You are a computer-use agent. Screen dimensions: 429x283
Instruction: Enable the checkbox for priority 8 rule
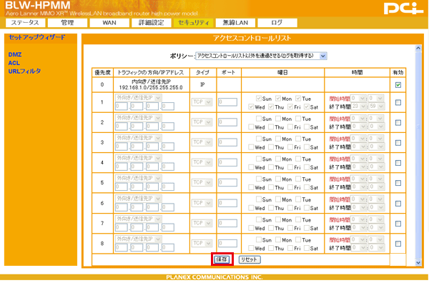(x=398, y=244)
